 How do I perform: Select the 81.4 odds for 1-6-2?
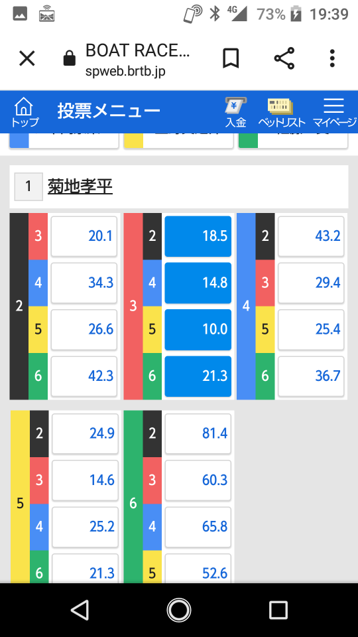tap(198, 433)
